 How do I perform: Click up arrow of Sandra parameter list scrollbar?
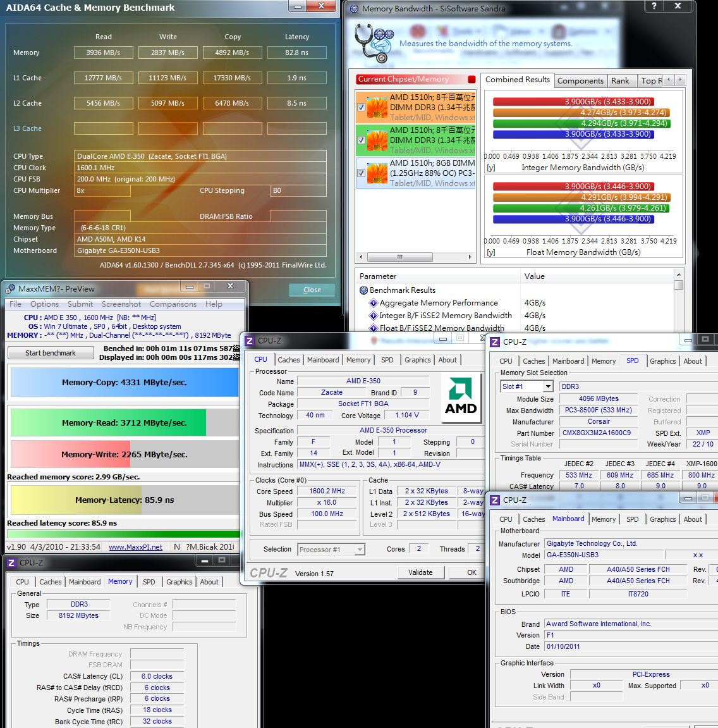click(x=679, y=275)
